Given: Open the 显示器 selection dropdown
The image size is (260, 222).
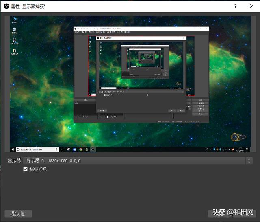Looking at the screenshot, I should [138, 160].
